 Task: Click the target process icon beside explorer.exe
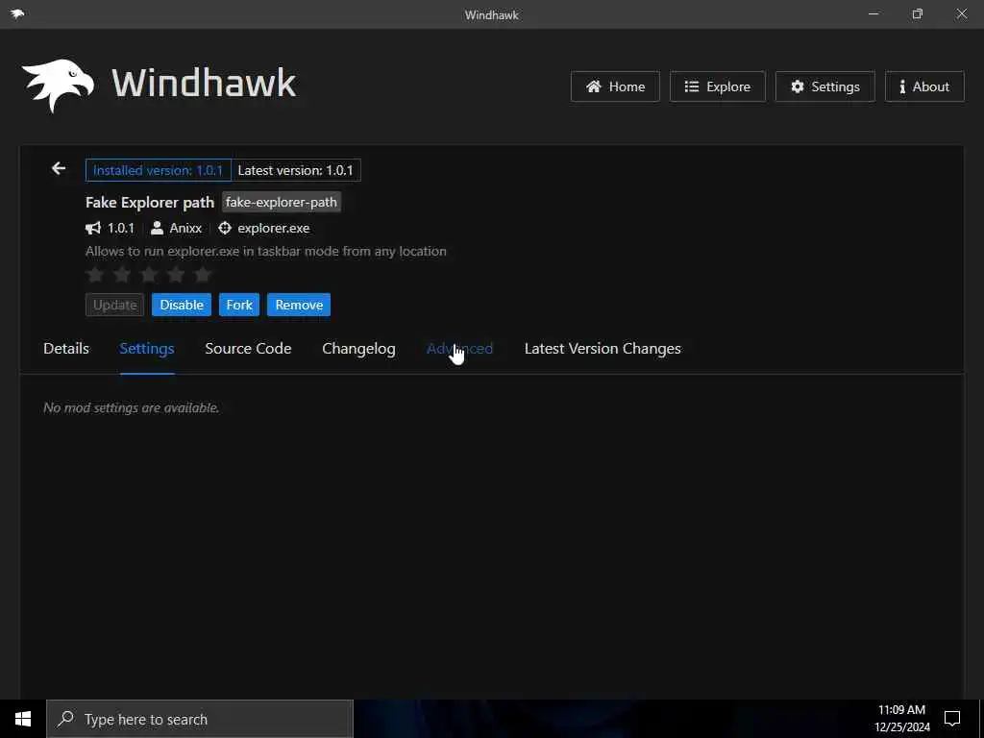225,228
